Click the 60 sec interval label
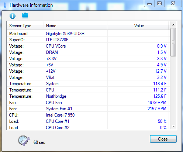Image resolution: width=183 pixels, height=152 pixels. [x=39, y=142]
